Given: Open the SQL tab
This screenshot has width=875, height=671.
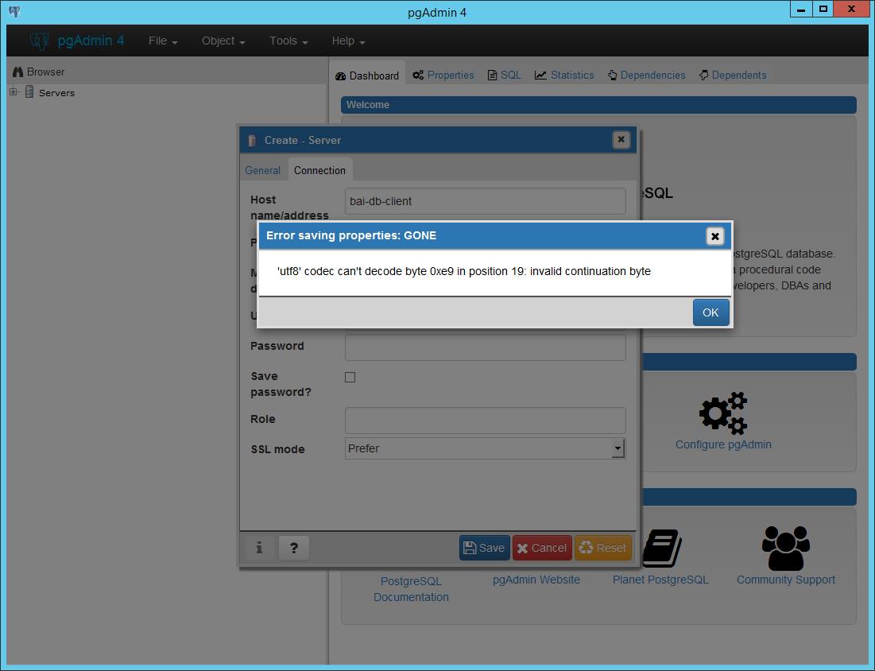Looking at the screenshot, I should 505,76.
